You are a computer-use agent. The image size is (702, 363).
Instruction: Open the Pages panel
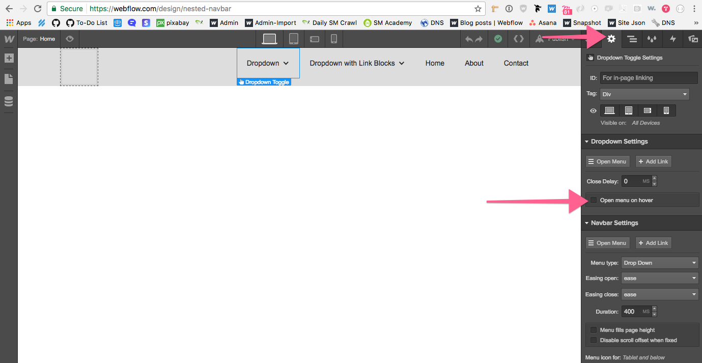point(9,78)
